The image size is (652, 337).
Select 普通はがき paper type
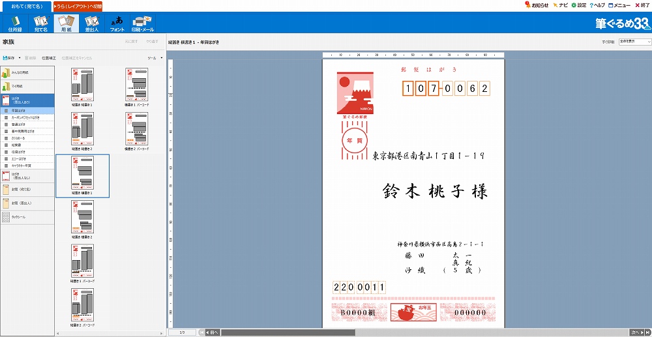coord(27,125)
